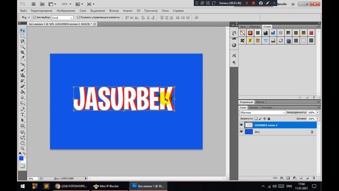Apply the red style swatch in Styles panel
The width and height of the screenshot is (339, 191).
coord(311,33)
